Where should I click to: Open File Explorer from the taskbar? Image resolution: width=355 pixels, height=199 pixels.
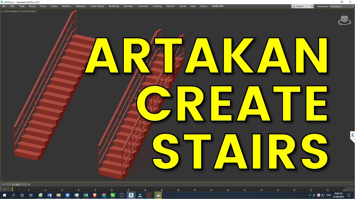59,195
